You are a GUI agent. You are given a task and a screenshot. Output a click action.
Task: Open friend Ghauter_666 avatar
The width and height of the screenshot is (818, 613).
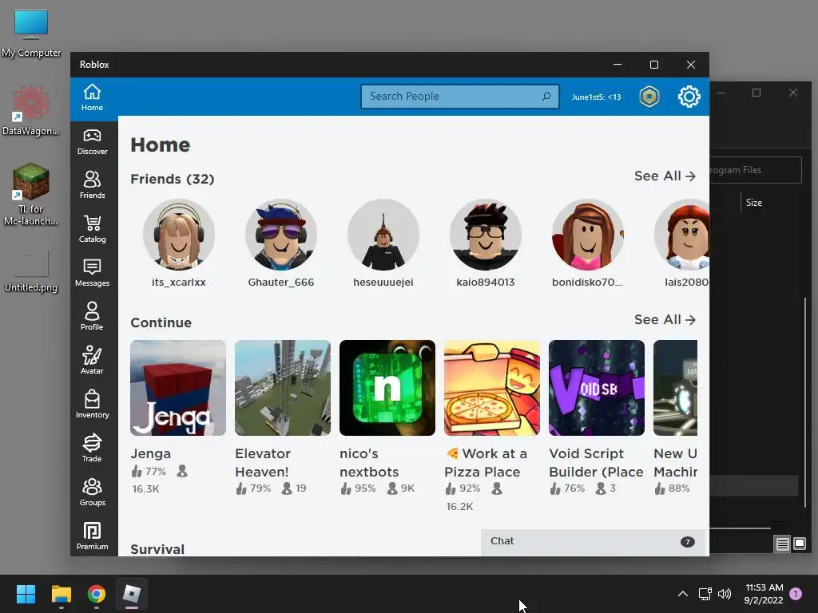[281, 235]
